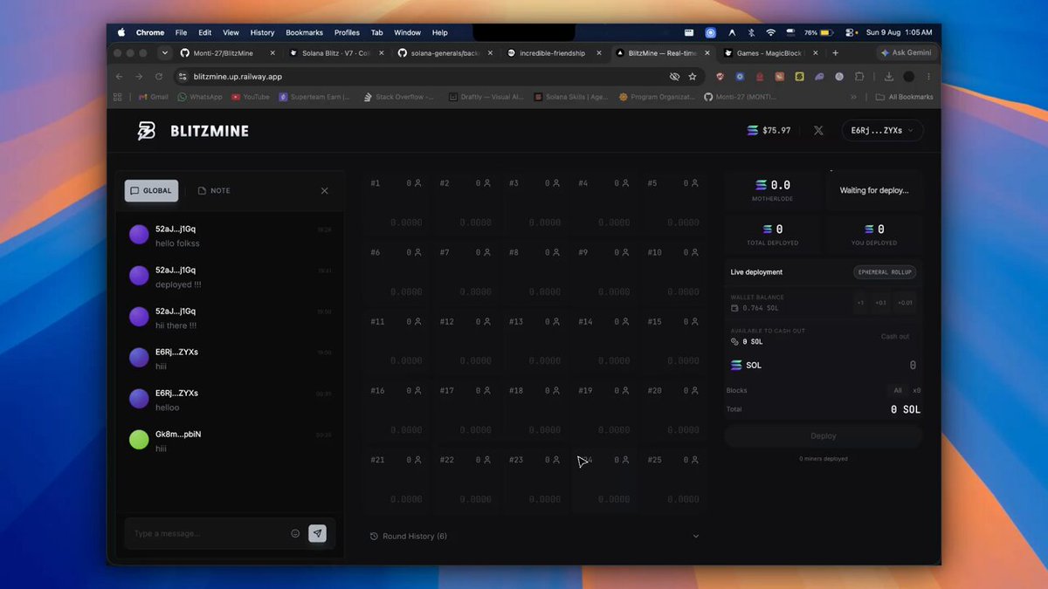Add +0.1 SOL to deployment amount
Viewport: 1048px width, 589px height.
pyautogui.click(x=880, y=303)
